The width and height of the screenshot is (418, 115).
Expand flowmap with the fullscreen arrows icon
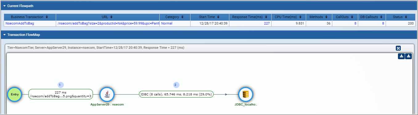(x=398, y=48)
